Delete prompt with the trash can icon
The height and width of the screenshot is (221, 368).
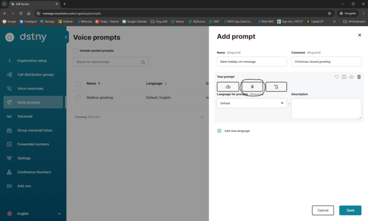tap(359, 77)
